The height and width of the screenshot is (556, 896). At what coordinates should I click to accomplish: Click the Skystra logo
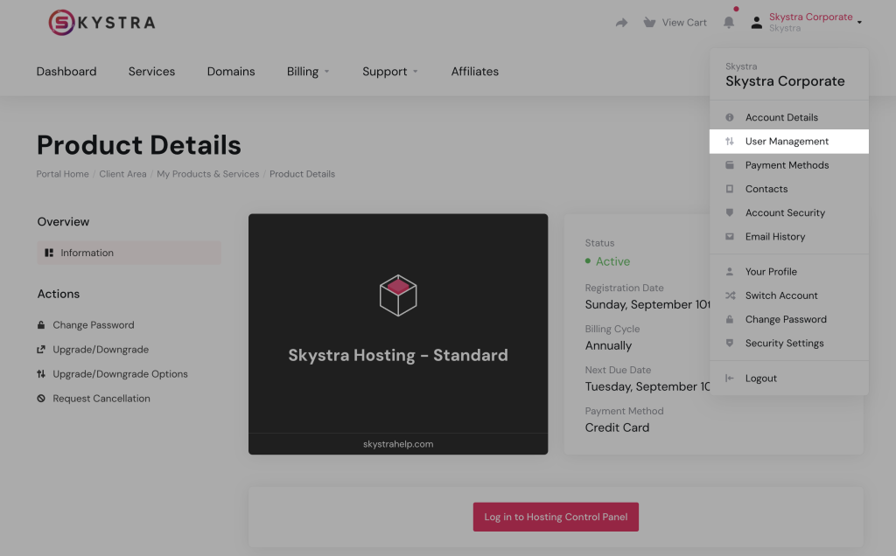tap(101, 23)
